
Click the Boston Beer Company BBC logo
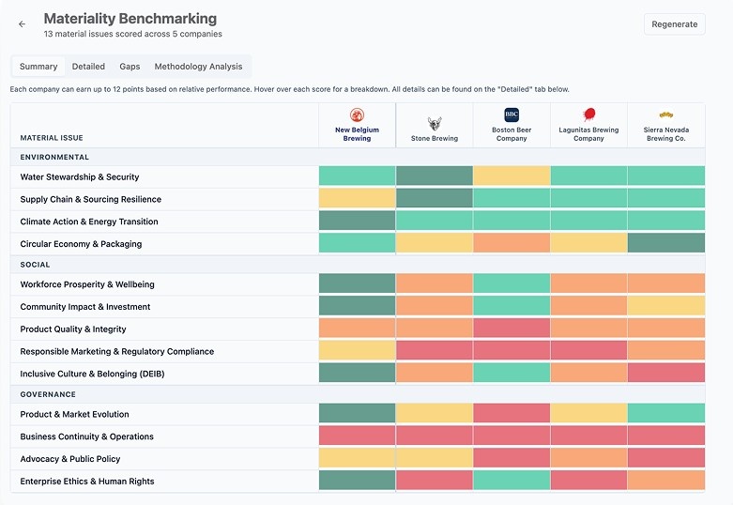click(x=512, y=115)
